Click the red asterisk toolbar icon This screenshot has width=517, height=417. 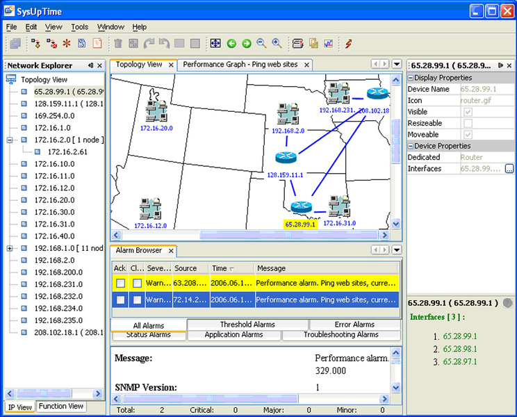67,44
